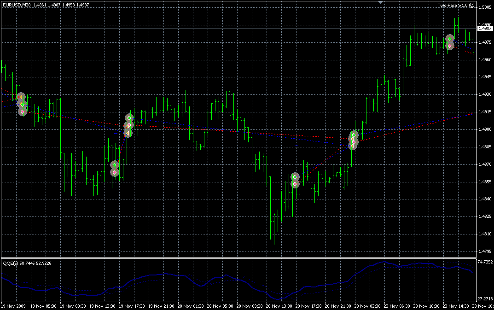Viewport: 494px width, 310px height.
Task: Click the small blue dash near 1.4885 on 20 Nov
Action: (x=296, y=146)
